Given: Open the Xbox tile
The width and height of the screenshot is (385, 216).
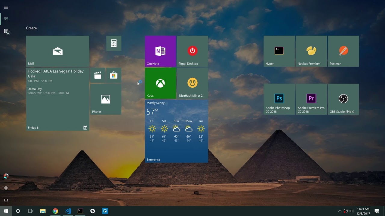Looking at the screenshot, I should click(160, 83).
